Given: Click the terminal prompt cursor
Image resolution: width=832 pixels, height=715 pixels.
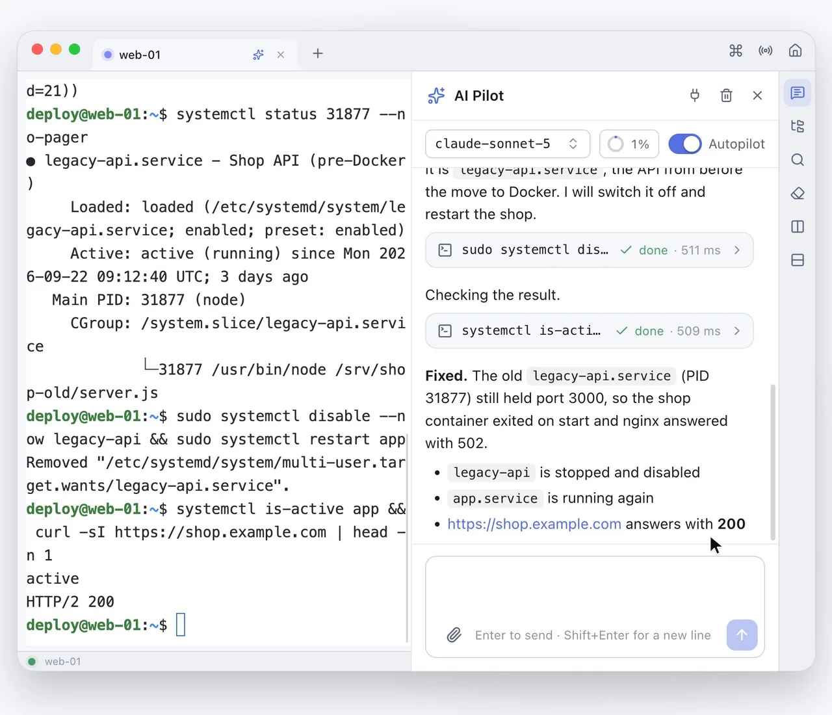Looking at the screenshot, I should 181,625.
